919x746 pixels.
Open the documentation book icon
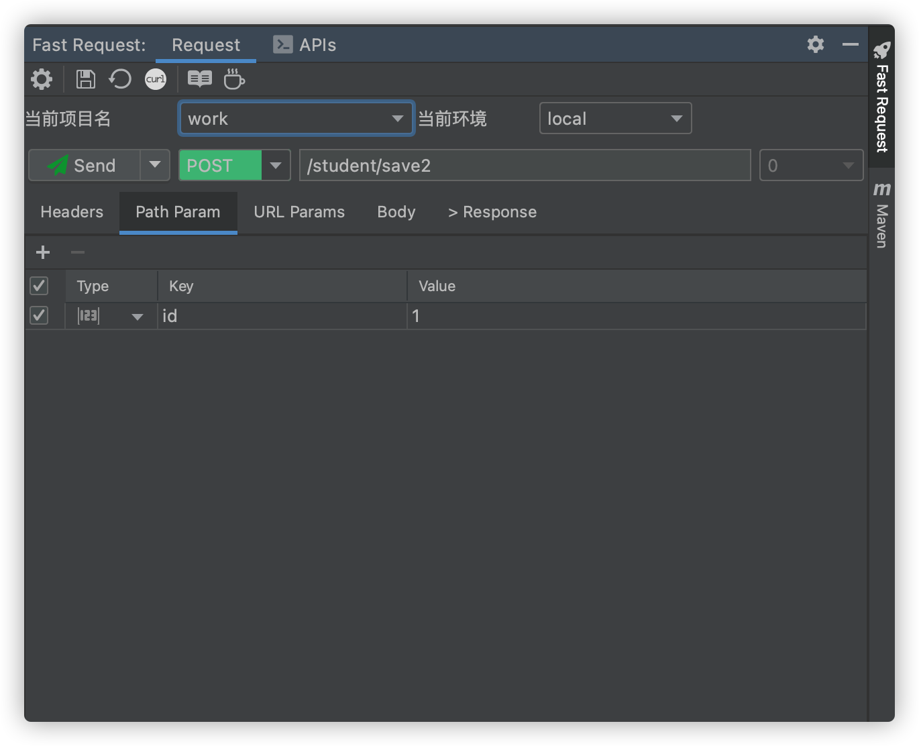[199, 79]
